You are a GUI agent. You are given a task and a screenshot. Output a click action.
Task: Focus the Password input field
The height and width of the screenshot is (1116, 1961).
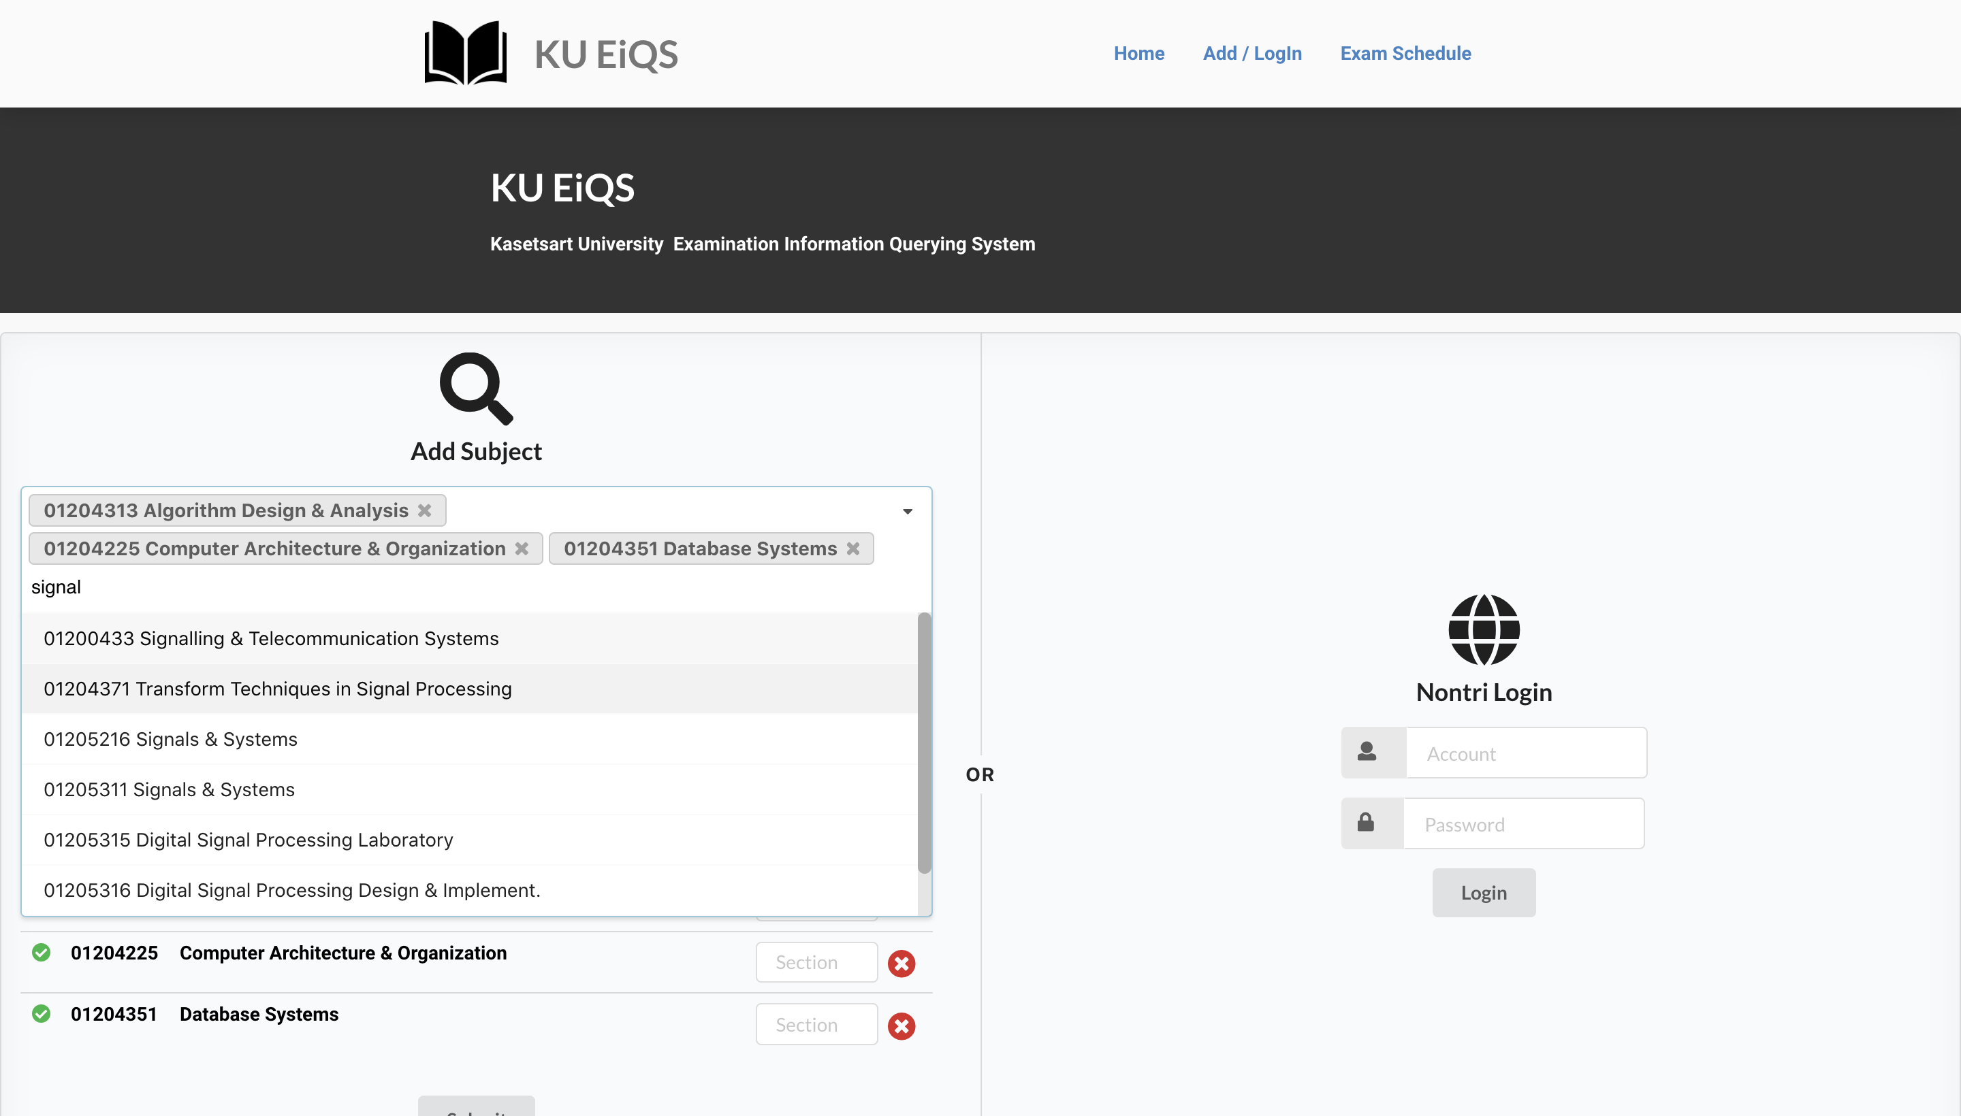pos(1523,824)
